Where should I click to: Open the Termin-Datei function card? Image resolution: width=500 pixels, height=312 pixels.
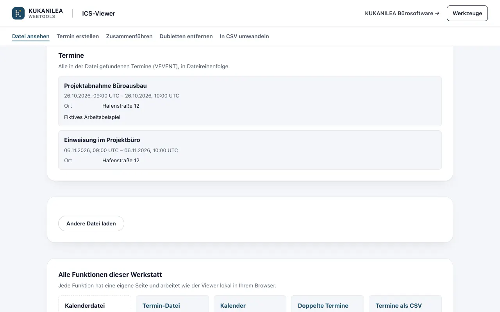pos(172,304)
